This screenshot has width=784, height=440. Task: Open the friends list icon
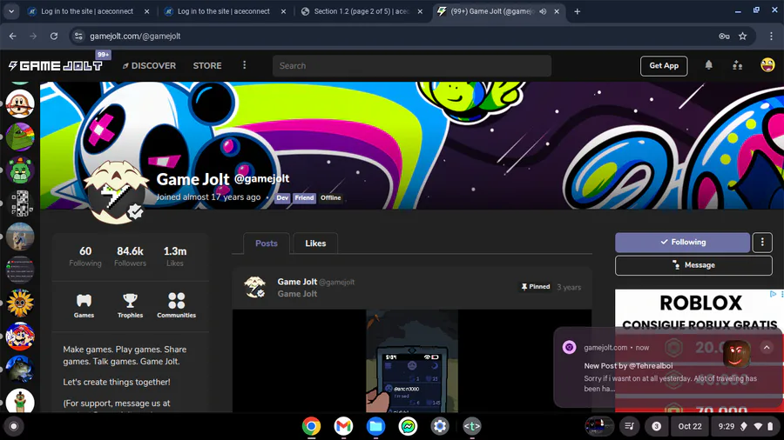[738, 65]
